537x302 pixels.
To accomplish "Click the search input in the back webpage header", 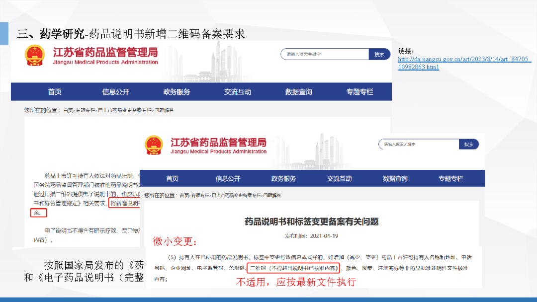I will [x=324, y=54].
